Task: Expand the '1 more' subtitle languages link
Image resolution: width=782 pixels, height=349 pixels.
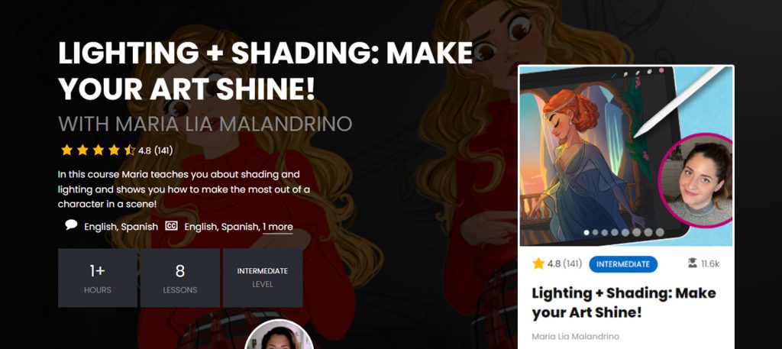Action: pos(278,227)
